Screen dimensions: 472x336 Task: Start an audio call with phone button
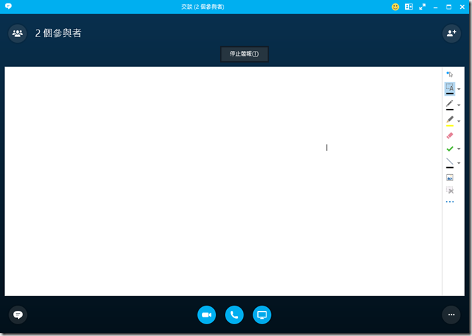tap(234, 315)
